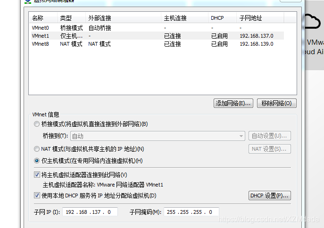Click subnet address 192.168.137.0 cell
324x228 pixels.
(257, 36)
